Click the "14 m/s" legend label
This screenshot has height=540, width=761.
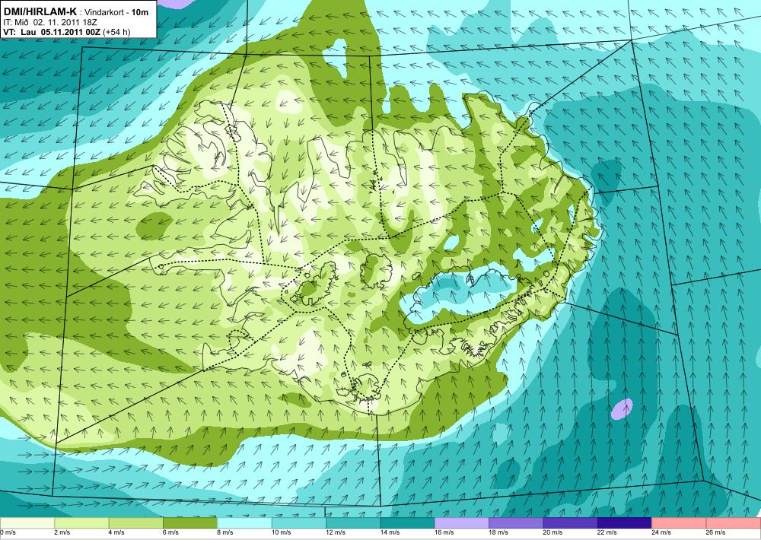[390, 532]
